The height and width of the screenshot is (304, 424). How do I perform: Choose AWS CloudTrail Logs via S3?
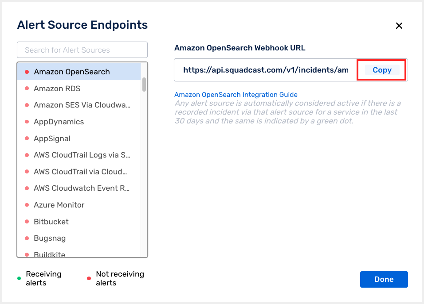coord(82,155)
